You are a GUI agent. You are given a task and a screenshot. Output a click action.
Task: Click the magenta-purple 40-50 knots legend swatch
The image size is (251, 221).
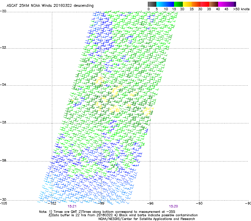227,4
